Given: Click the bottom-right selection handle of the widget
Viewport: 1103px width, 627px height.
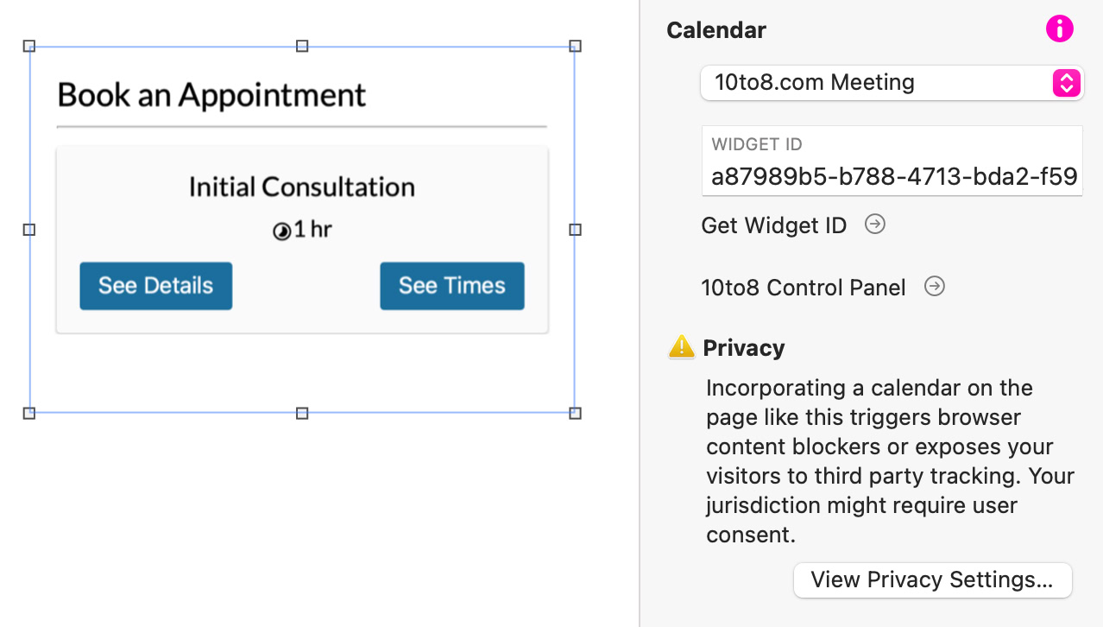Looking at the screenshot, I should click(x=575, y=414).
